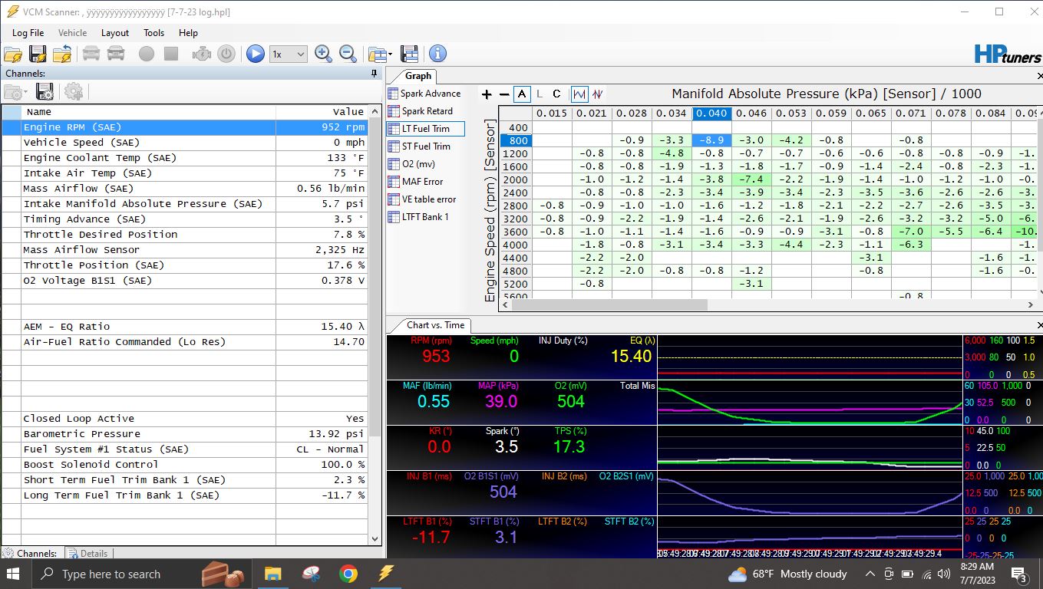The height and width of the screenshot is (589, 1043).
Task: Select the AEM - EQ Ratio channel row
Action: click(184, 327)
